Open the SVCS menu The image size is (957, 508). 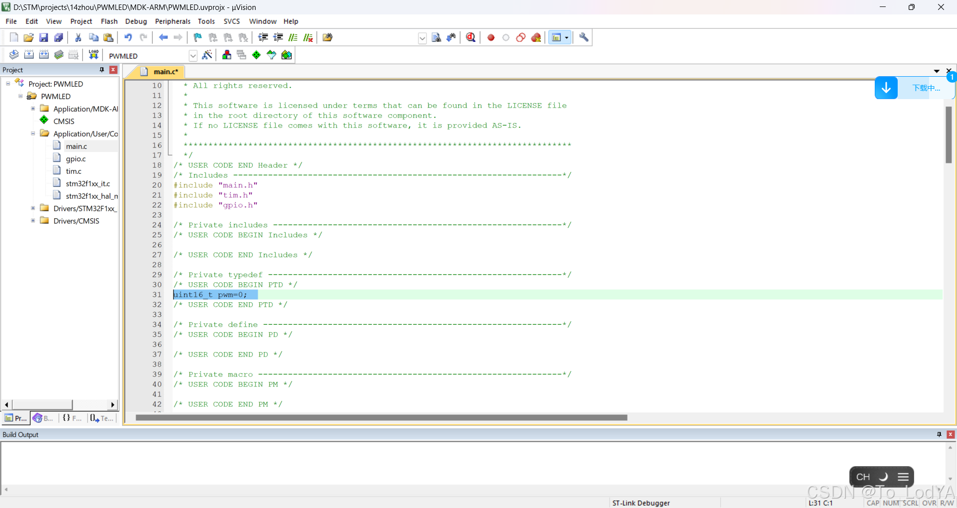pyautogui.click(x=232, y=21)
